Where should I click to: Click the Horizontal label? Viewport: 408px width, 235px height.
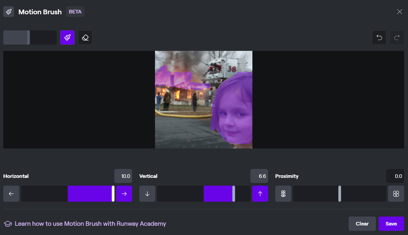click(x=16, y=176)
